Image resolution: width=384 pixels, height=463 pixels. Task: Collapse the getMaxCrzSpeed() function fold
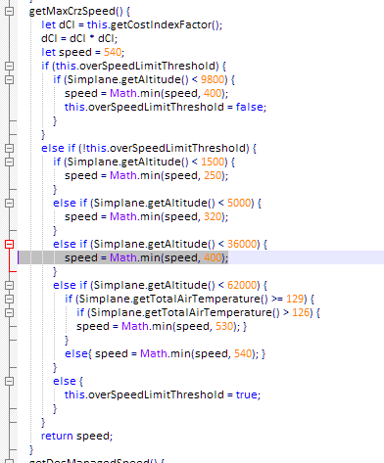(x=10, y=11)
